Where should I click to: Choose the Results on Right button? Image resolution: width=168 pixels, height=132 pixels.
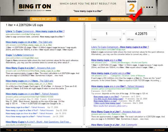coord(123,19)
